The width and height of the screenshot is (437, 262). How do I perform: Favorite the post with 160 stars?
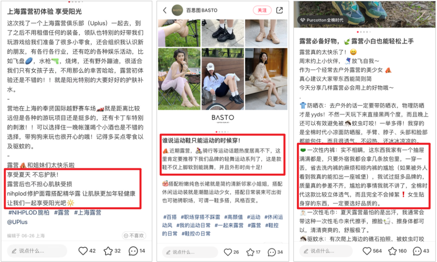click(x=392, y=251)
